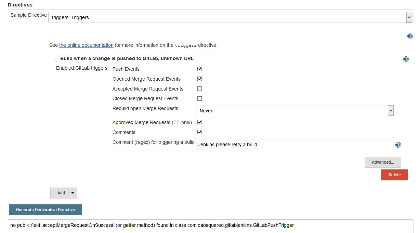Toggle Approved Merge Requests (EE-only) checkbox
The image size is (418, 233).
pyautogui.click(x=200, y=122)
